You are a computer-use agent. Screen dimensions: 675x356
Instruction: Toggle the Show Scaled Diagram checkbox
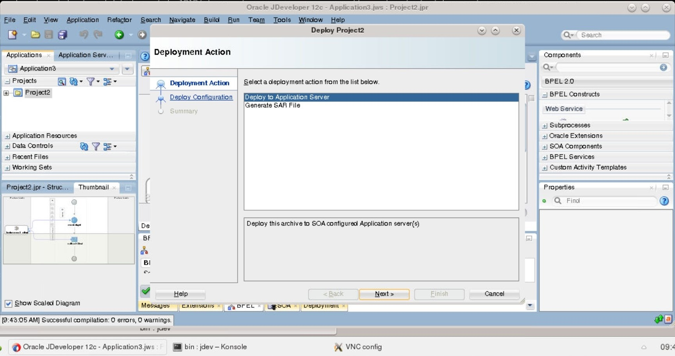8,303
